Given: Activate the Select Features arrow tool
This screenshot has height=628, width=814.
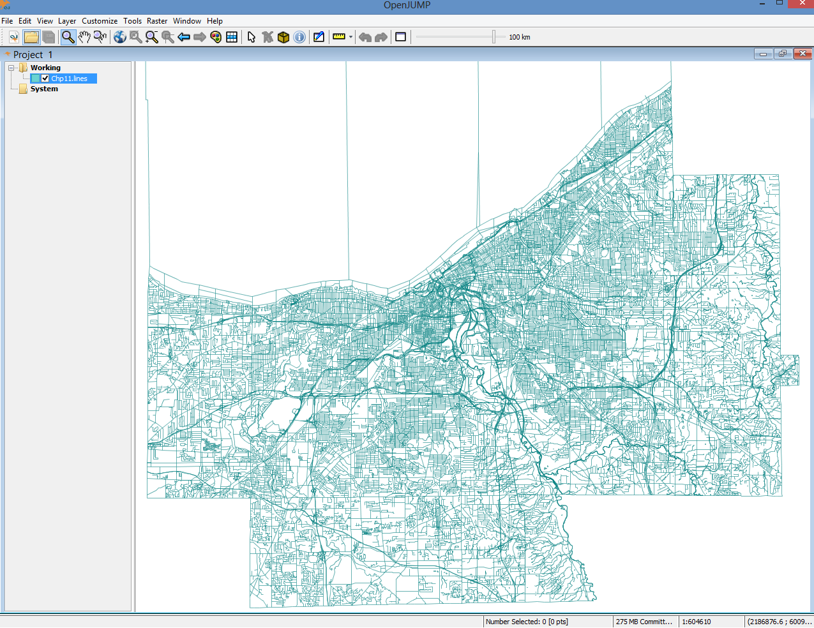Looking at the screenshot, I should tap(252, 37).
